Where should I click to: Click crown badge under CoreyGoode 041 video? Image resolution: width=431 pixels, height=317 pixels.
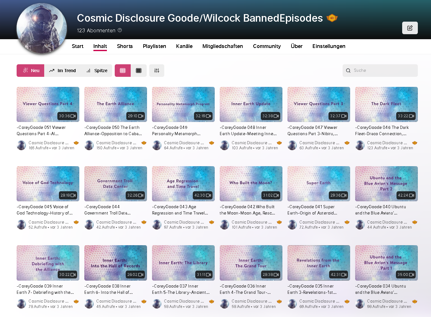pos(347,222)
